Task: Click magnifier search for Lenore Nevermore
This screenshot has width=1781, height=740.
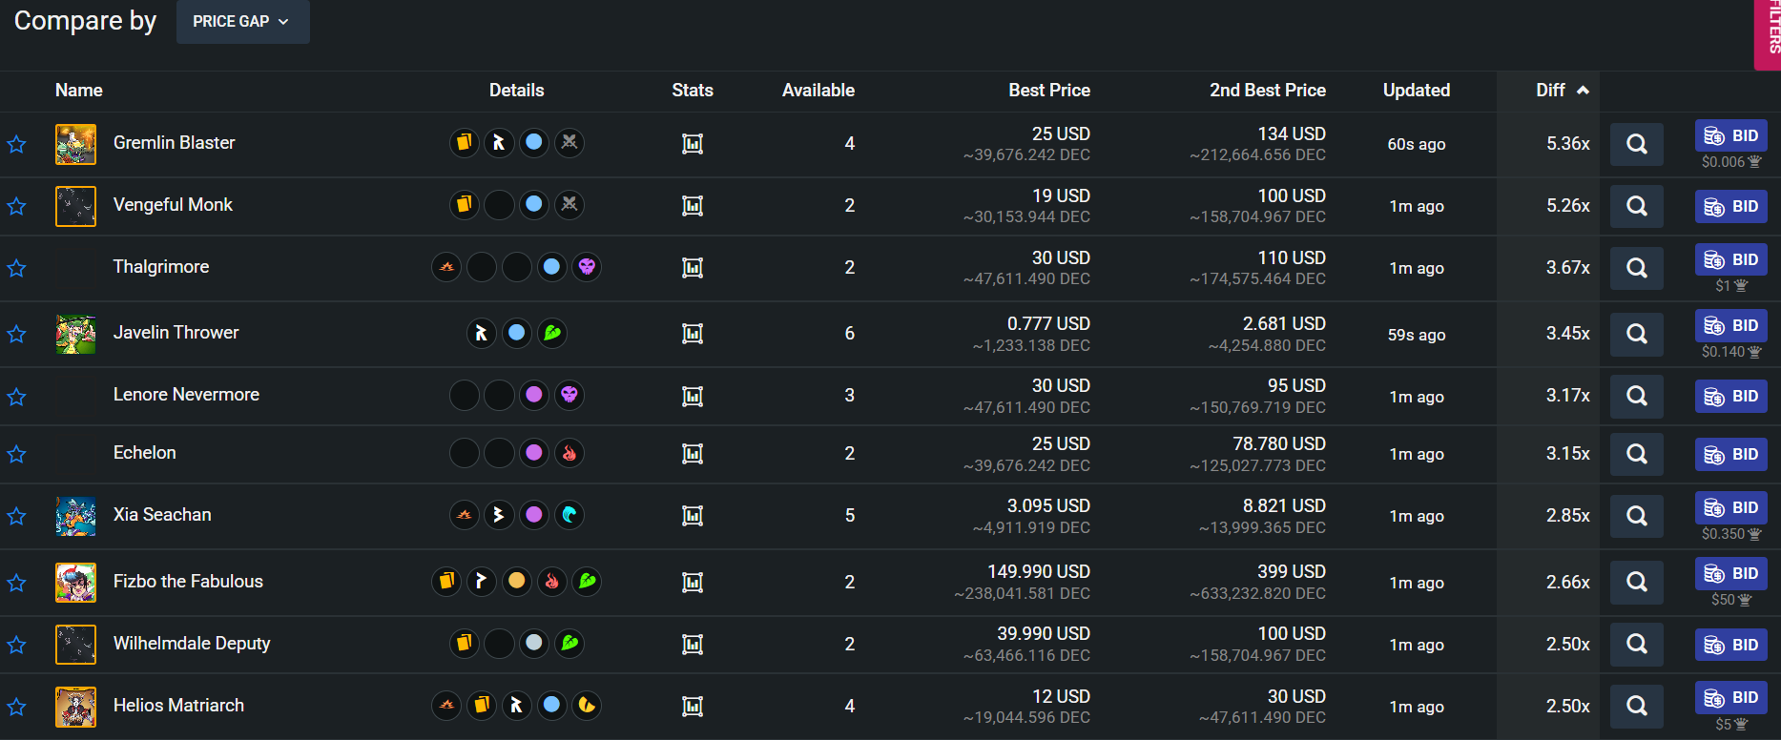Action: [1636, 396]
